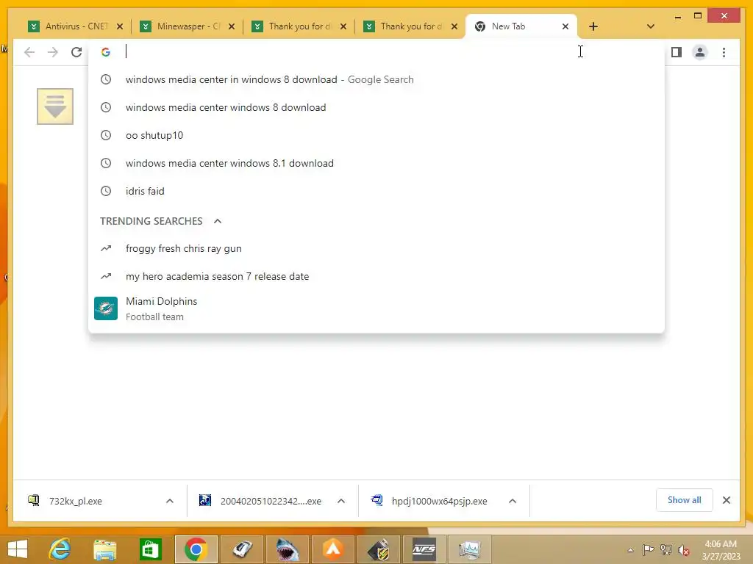Open the clock showing 4:06 AM
Screen dimensions: 753x564
721,550
